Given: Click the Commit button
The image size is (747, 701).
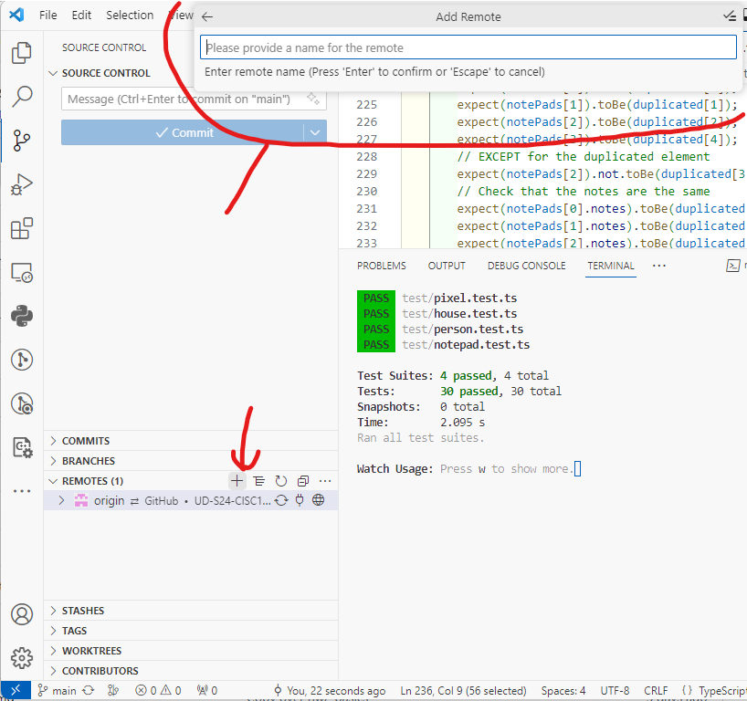Looking at the screenshot, I should point(183,132).
